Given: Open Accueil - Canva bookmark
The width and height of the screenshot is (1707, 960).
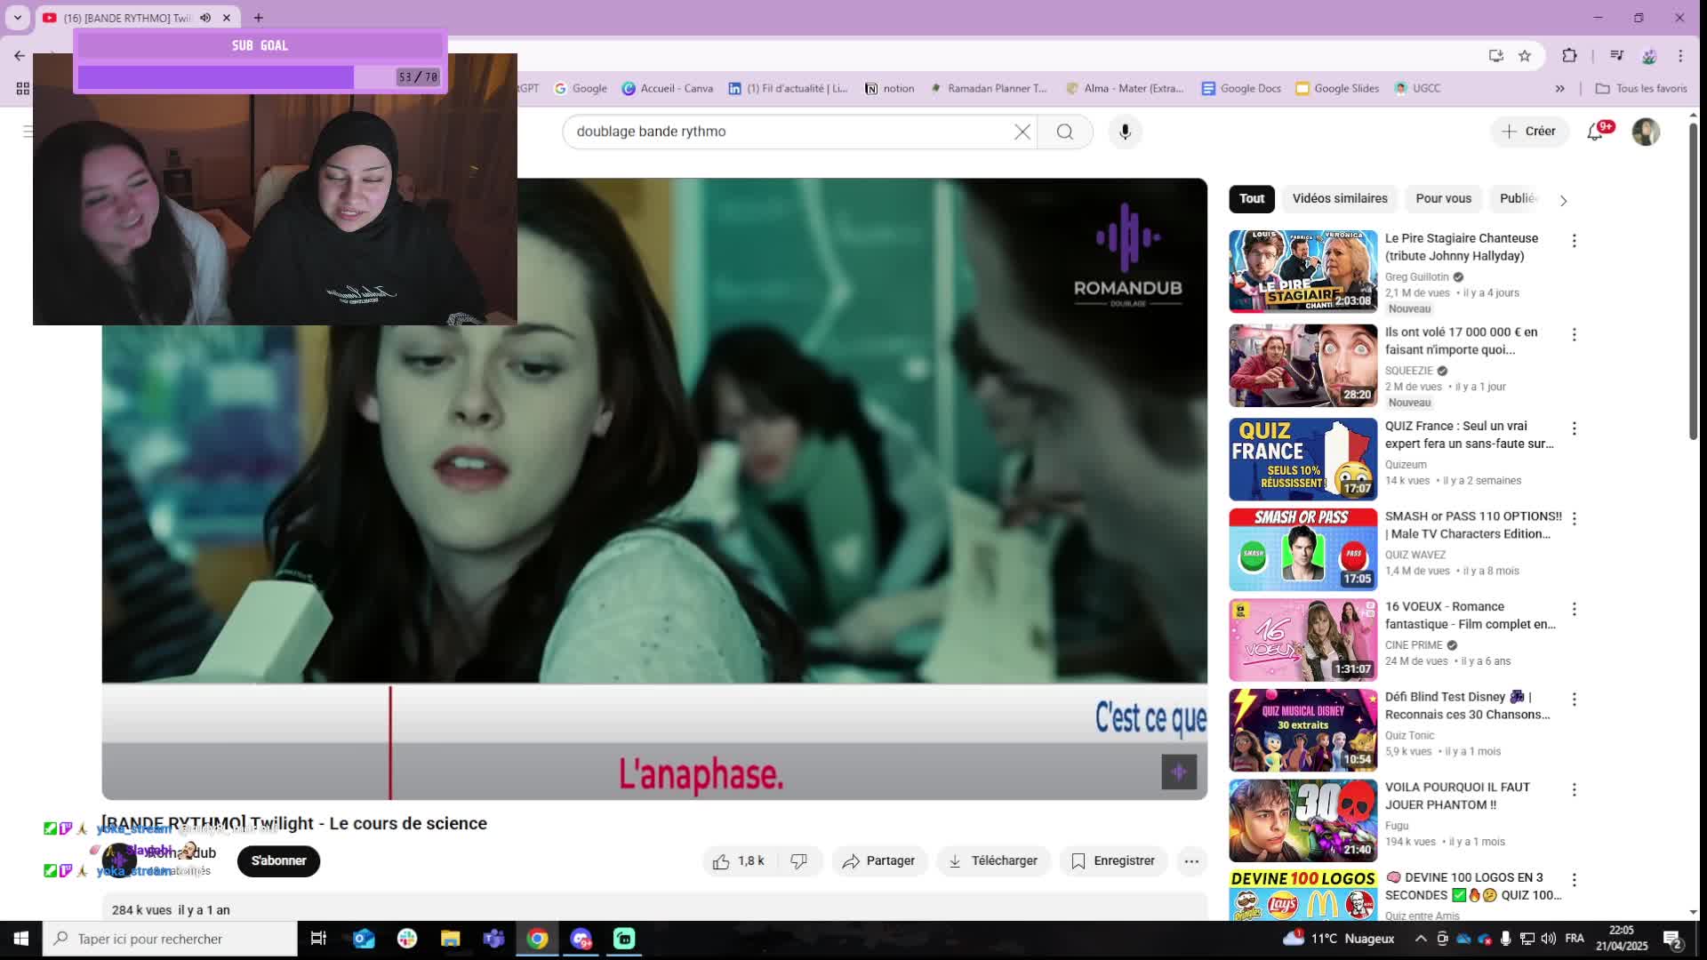Looking at the screenshot, I should click(668, 88).
